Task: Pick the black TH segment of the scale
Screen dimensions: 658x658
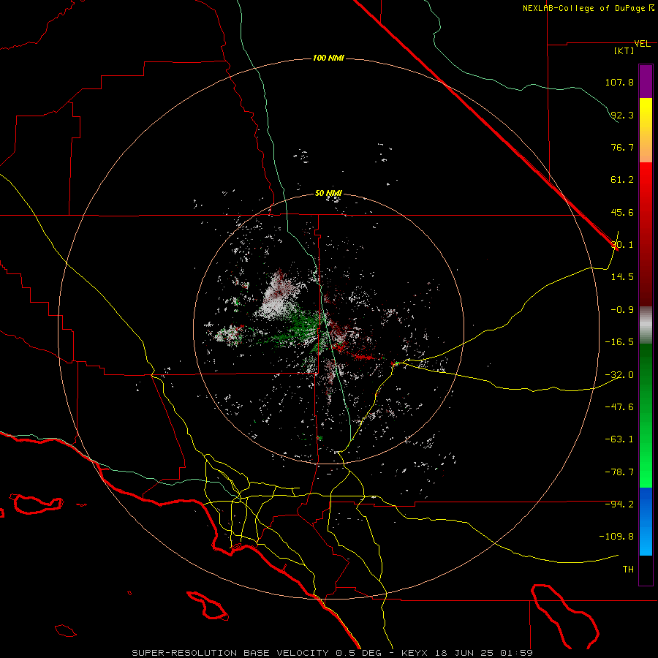Action: click(646, 570)
